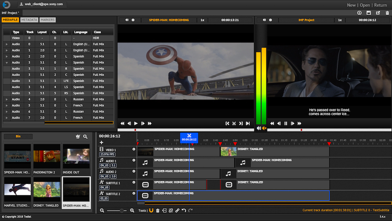
Task: Click the basket icon in Bin panel
Action: click(x=78, y=136)
